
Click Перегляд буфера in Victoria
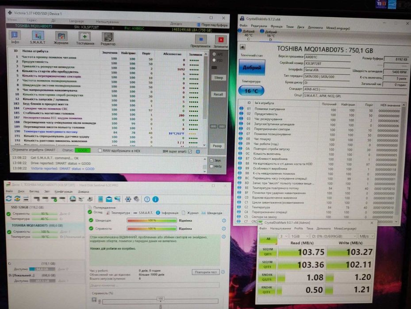212,25
